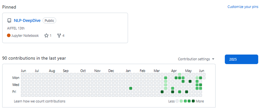This screenshot has height=111, width=262.
Task: Click the Public badge on pinned repo
Action: (x=49, y=21)
